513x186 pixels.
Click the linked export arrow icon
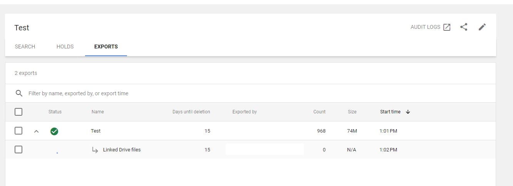pyautogui.click(x=95, y=150)
